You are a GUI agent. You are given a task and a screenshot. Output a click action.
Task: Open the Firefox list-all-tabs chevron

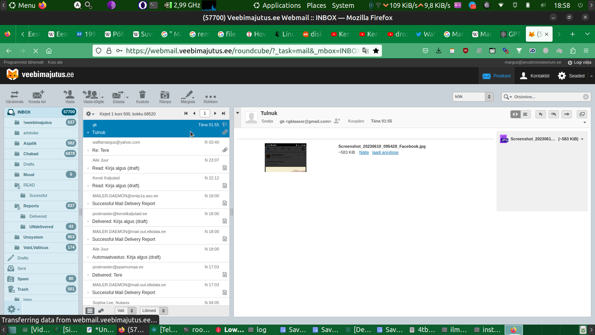click(588, 34)
